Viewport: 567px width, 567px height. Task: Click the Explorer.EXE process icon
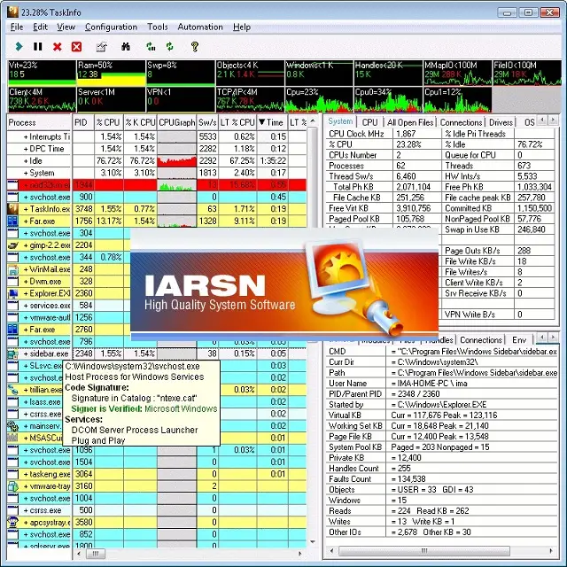(x=13, y=293)
